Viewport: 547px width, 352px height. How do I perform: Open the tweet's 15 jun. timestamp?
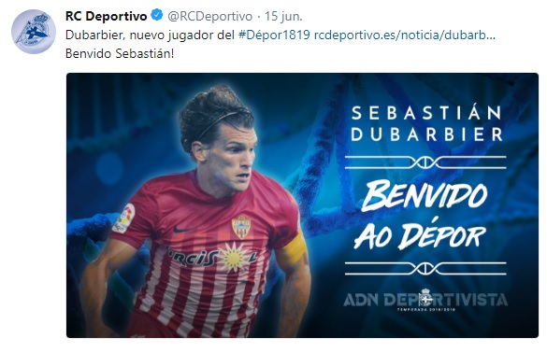click(283, 17)
